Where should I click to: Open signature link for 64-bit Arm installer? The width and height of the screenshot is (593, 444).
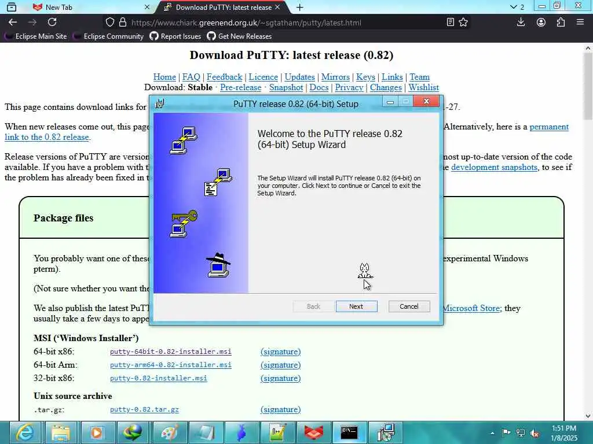pyautogui.click(x=281, y=365)
